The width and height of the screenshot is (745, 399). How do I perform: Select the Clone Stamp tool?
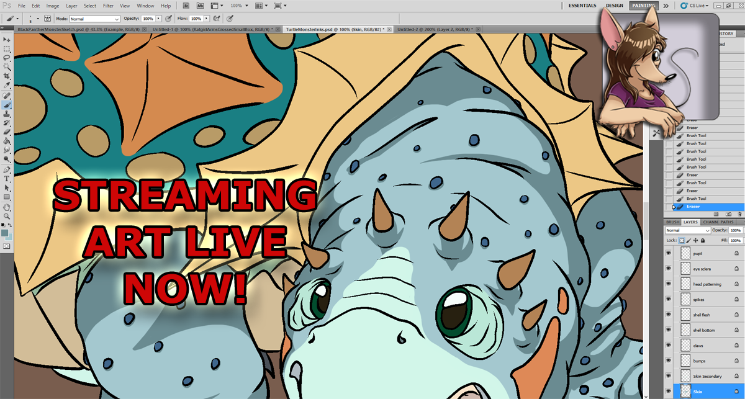(7, 114)
